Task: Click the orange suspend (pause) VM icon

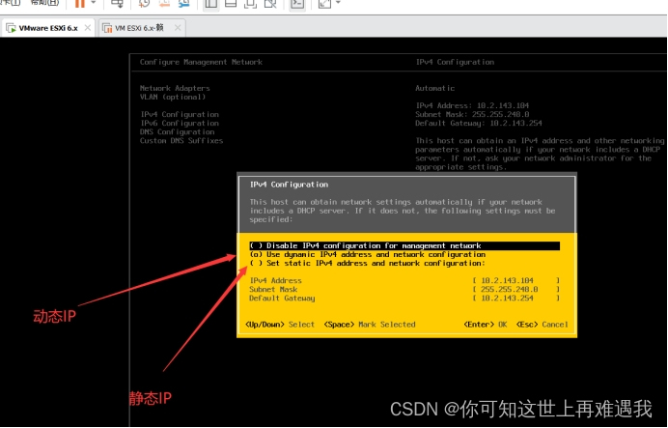Action: (x=80, y=4)
